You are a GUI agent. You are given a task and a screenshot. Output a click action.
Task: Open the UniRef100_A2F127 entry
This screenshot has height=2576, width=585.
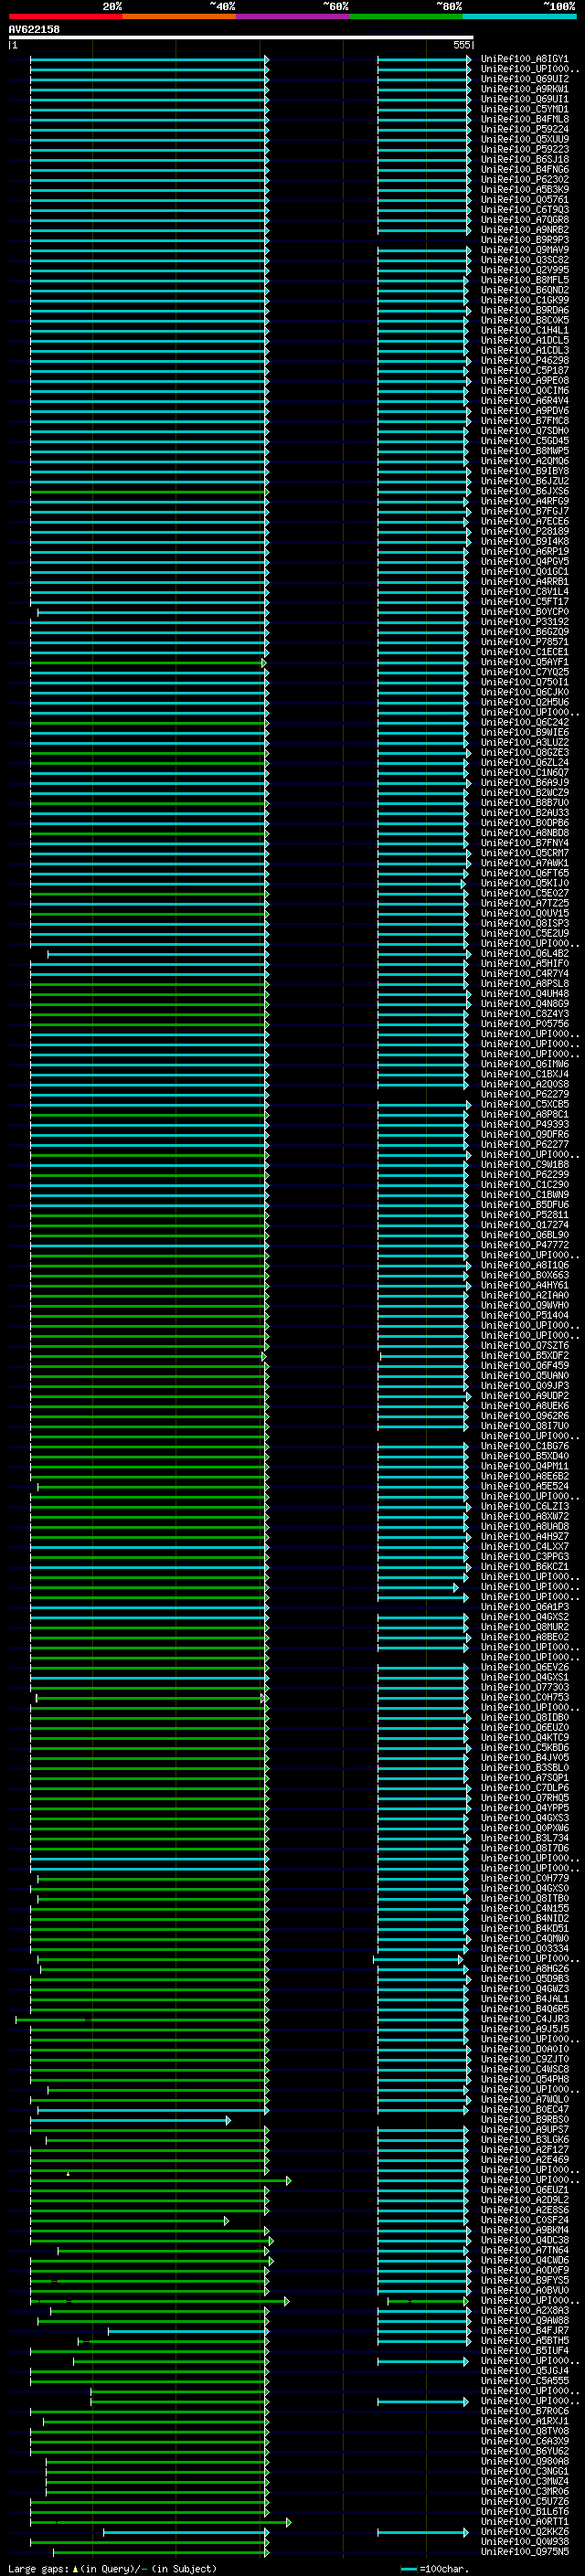524,2150
